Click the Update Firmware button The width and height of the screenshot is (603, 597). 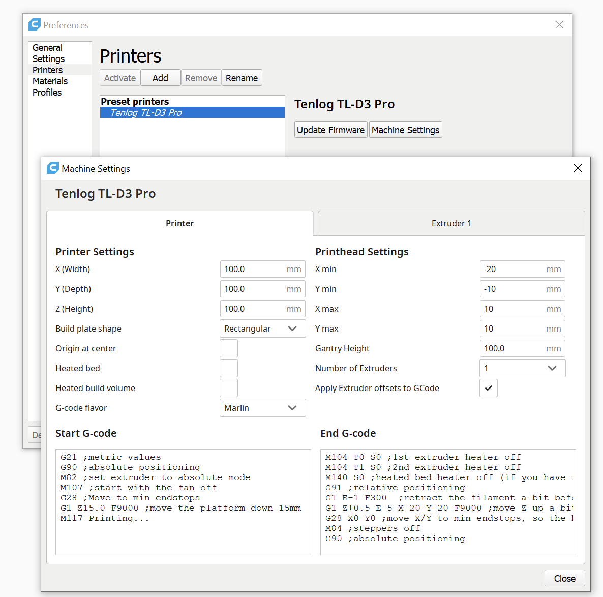[330, 130]
